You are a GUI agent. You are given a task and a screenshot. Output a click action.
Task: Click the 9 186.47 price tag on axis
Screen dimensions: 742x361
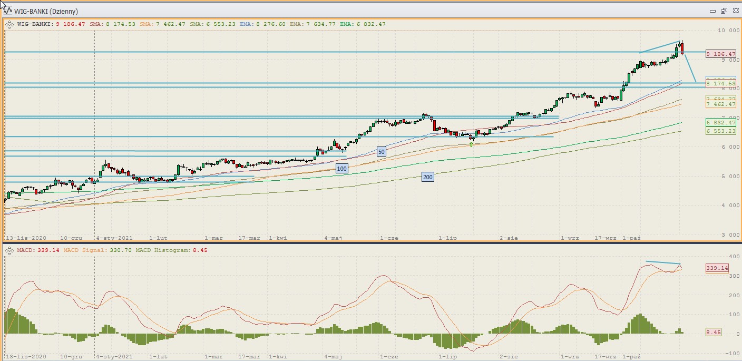click(720, 54)
